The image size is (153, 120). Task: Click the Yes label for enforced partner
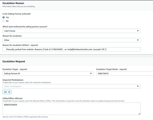pyautogui.click(x=7, y=17)
